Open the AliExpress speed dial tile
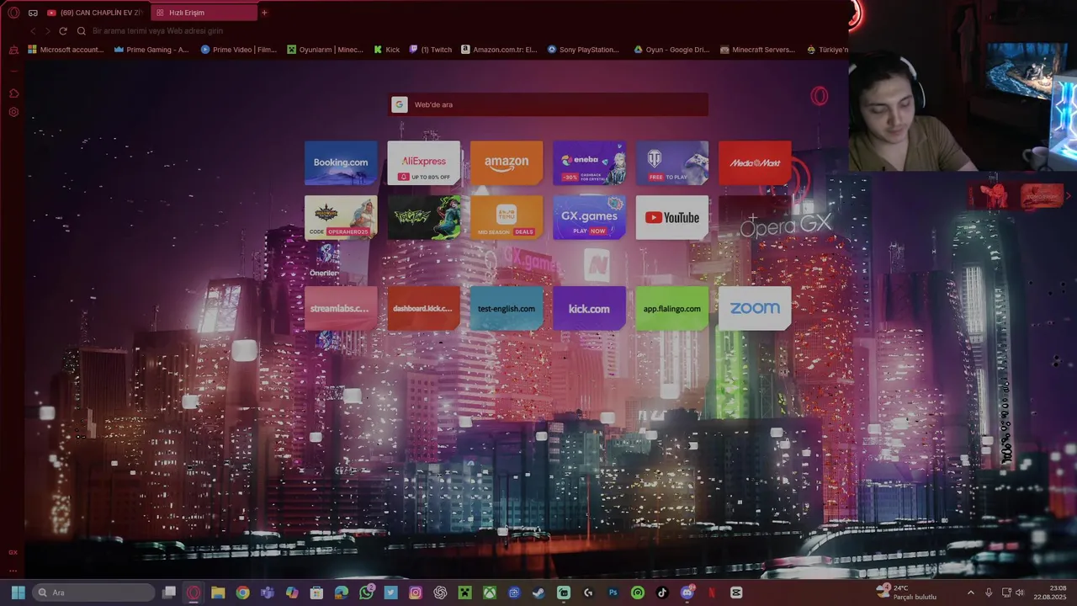Viewport: 1077px width, 606px height. (x=424, y=162)
